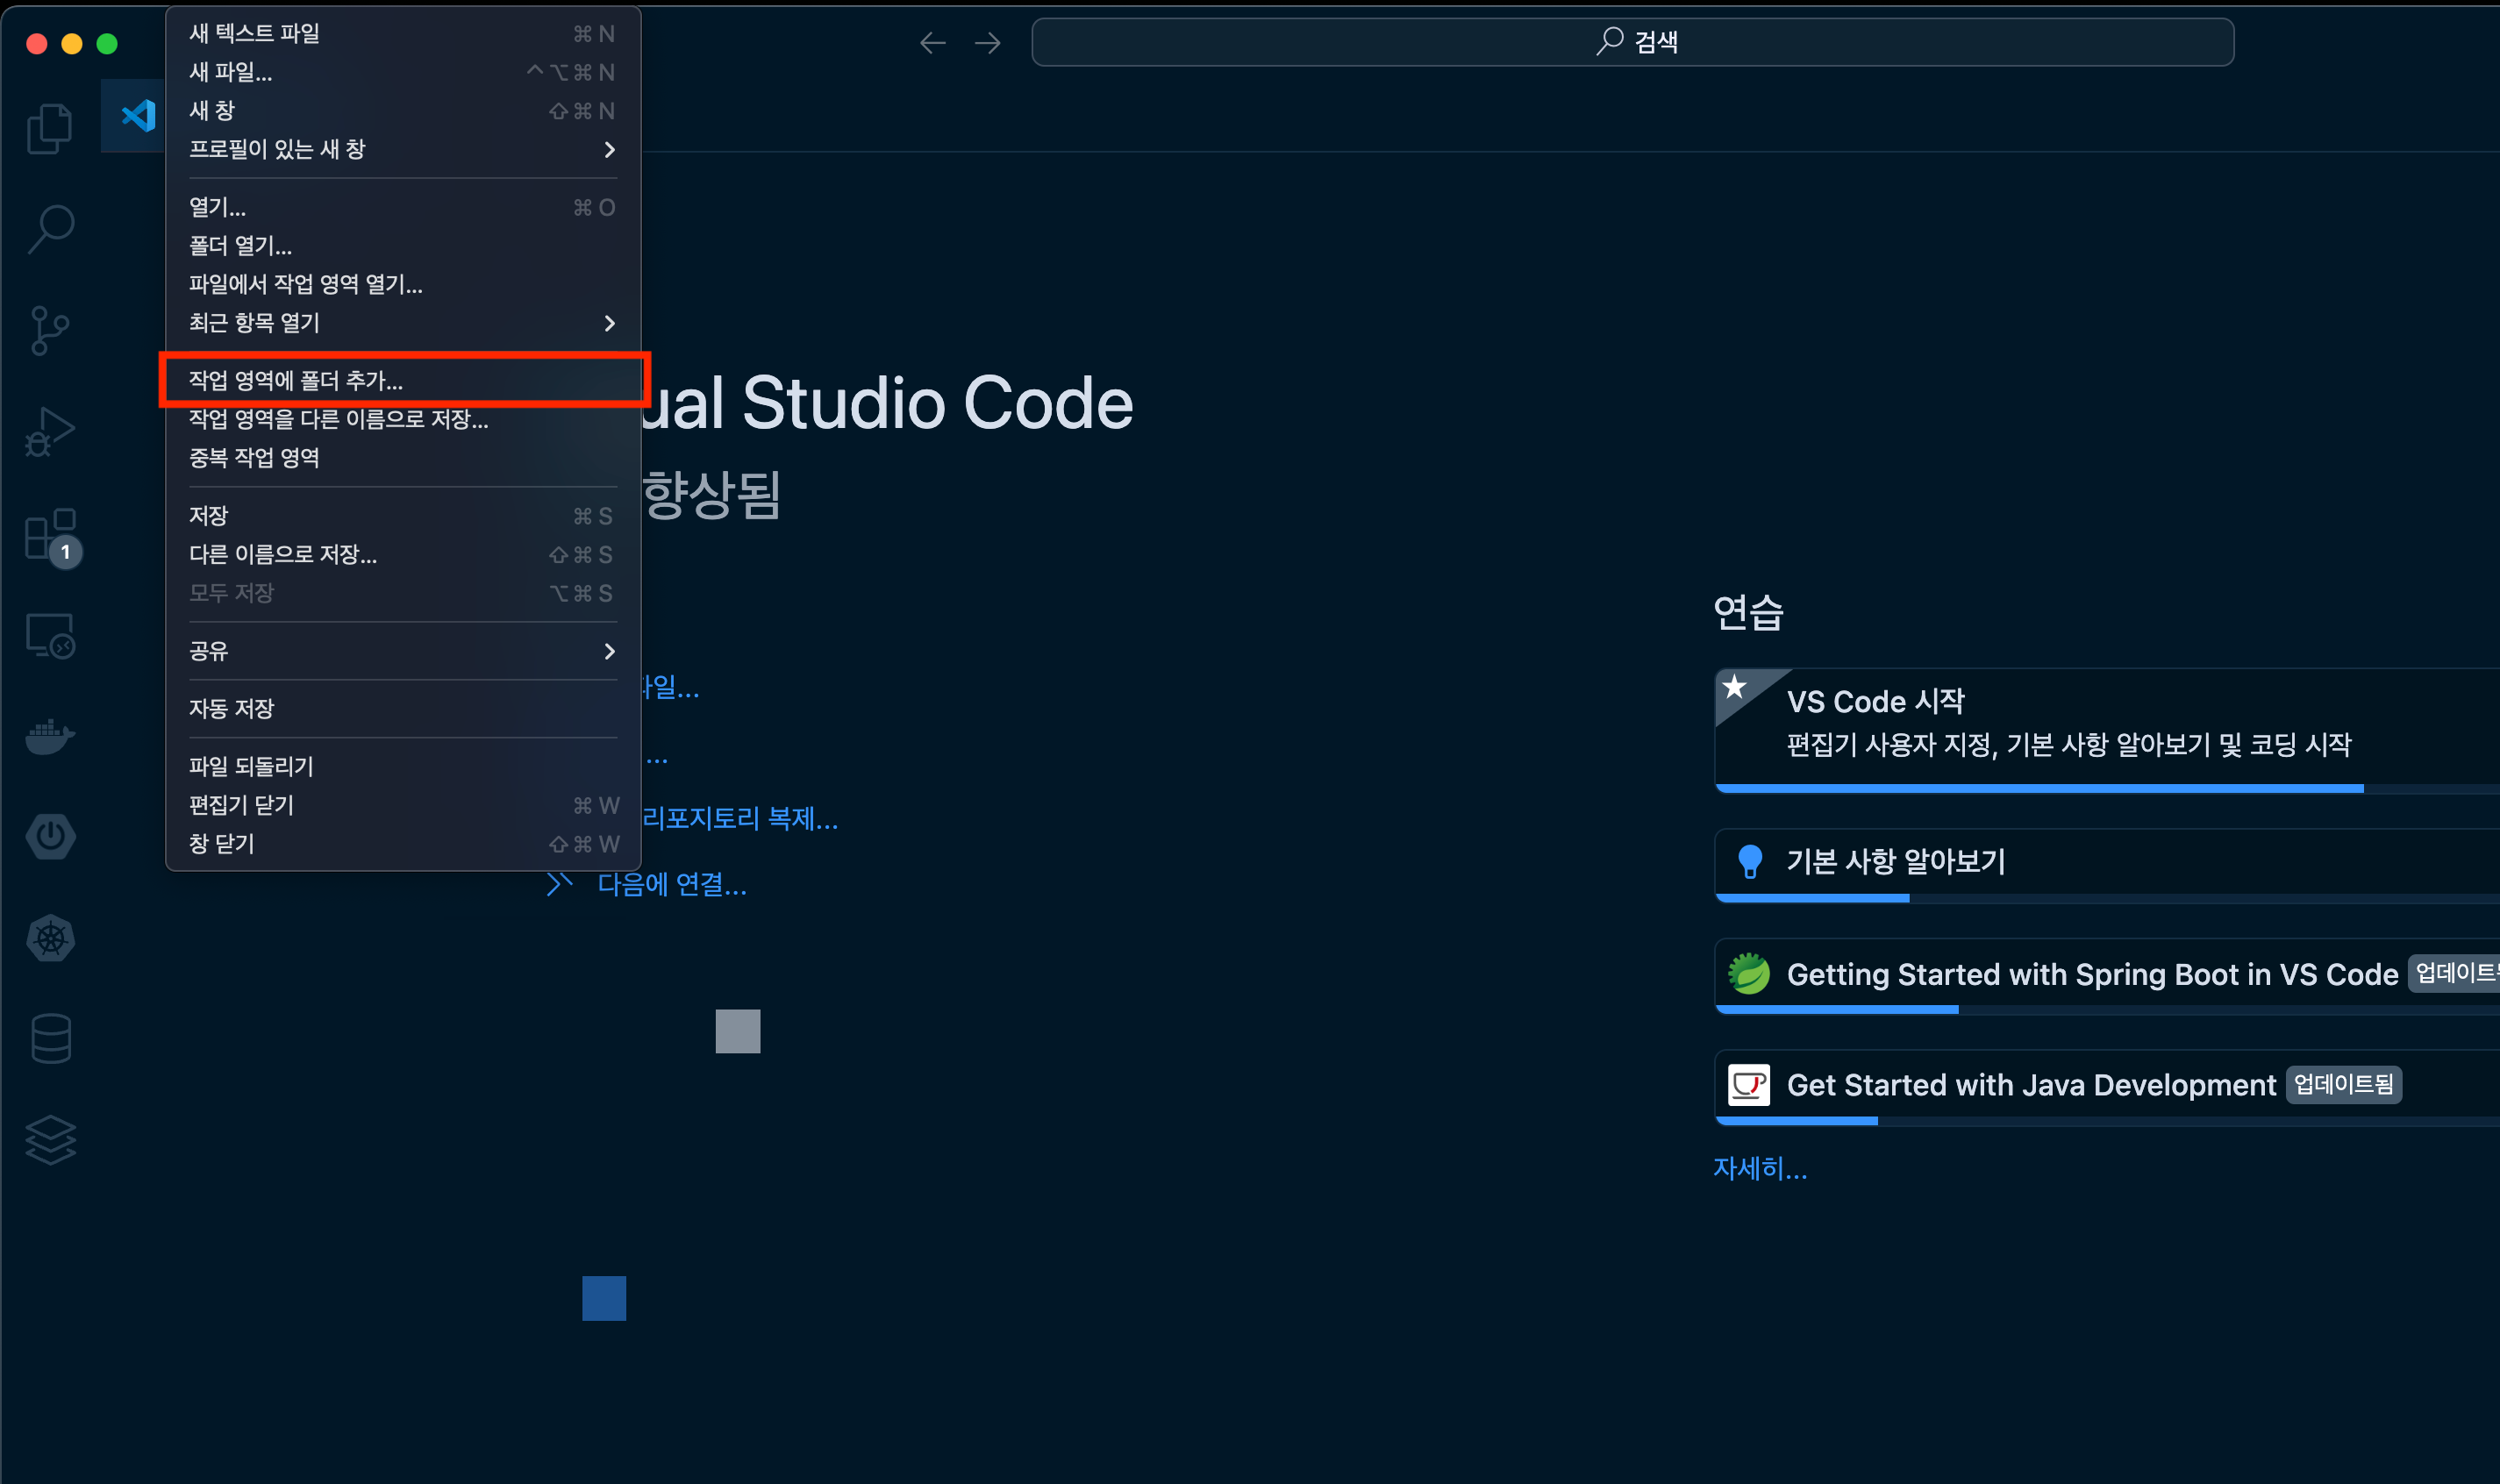Open the Run and Debug view icon

coord(50,432)
